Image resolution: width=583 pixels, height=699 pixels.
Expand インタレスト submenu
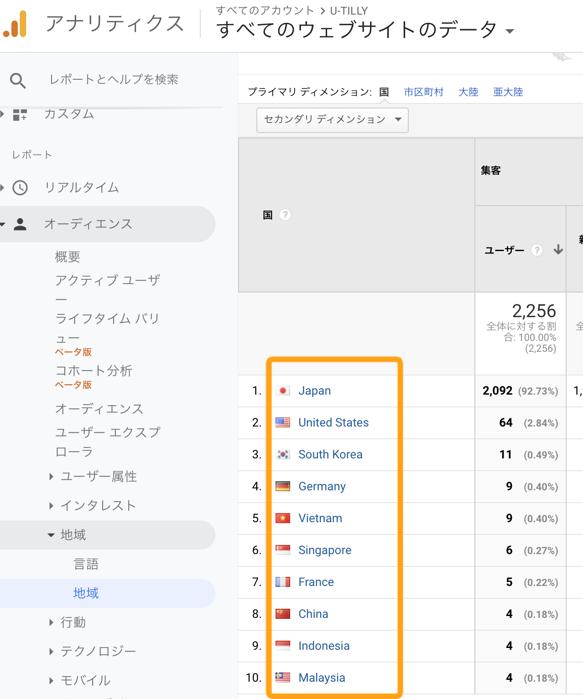coord(51,505)
